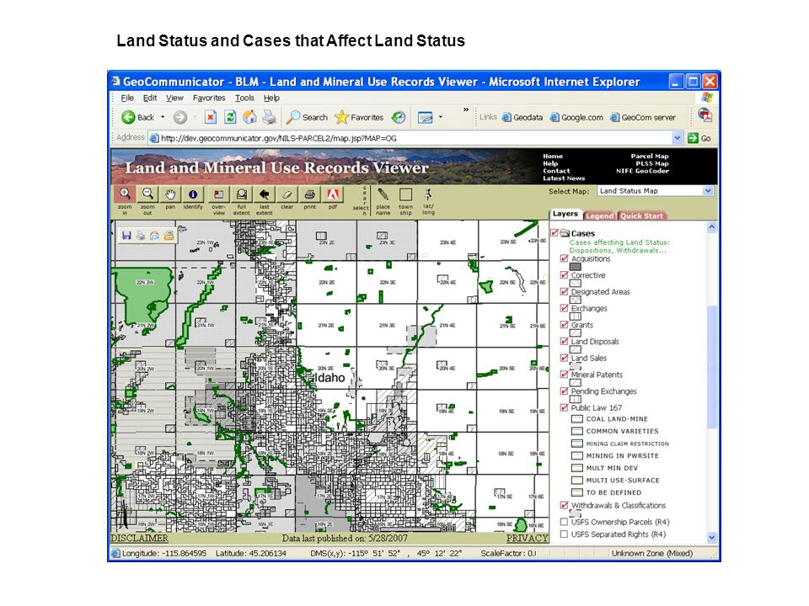The width and height of the screenshot is (809, 606).
Task: Click the TO BE DEFINED legend swatch
Action: pyautogui.click(x=576, y=492)
